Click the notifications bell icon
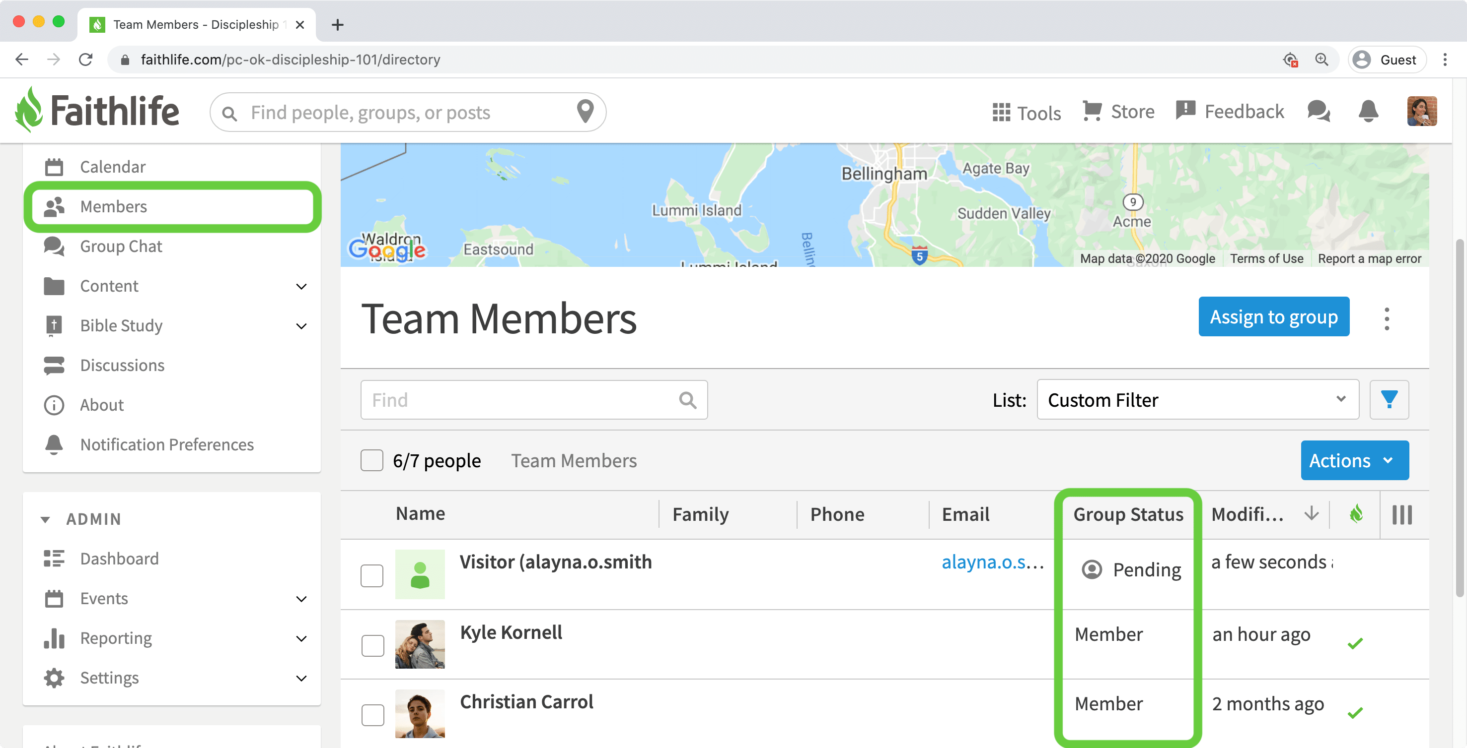The height and width of the screenshot is (748, 1467). (x=1368, y=112)
